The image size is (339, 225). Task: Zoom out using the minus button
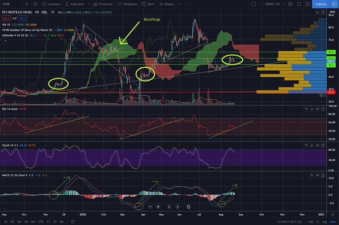pos(149,207)
